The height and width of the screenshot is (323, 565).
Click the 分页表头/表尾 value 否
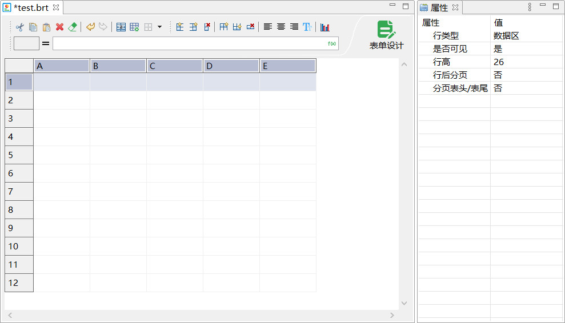click(x=498, y=88)
